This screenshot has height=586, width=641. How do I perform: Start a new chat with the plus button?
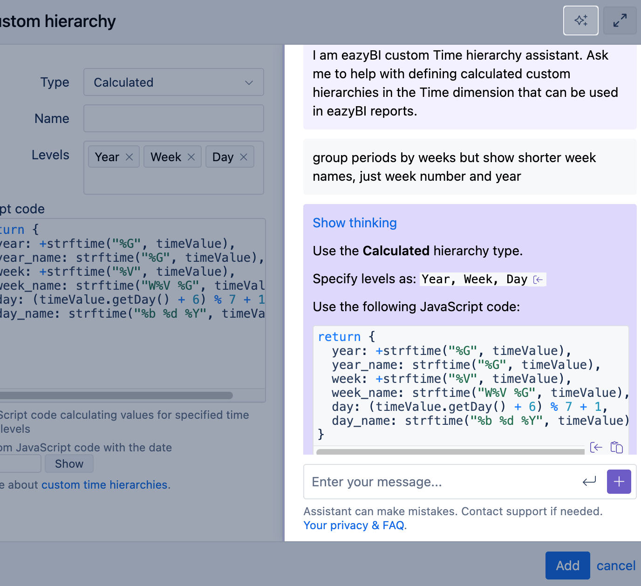click(x=619, y=481)
